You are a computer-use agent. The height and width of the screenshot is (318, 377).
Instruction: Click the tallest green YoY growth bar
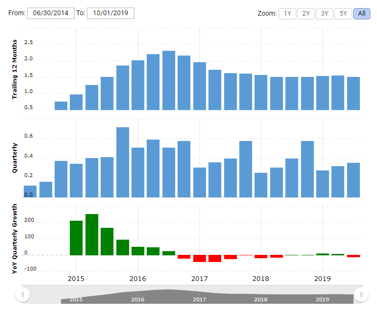pos(92,234)
